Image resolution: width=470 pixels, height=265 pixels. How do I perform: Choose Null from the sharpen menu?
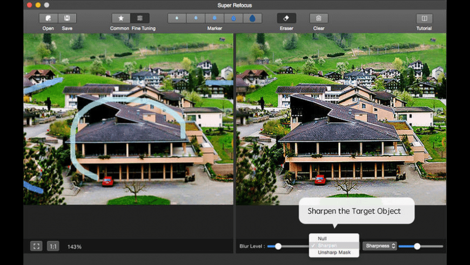coord(334,239)
